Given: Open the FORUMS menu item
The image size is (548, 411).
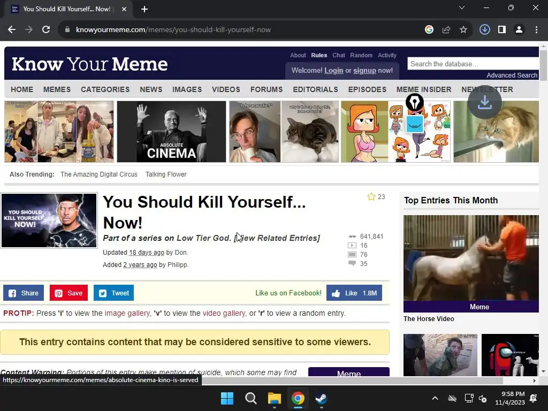Looking at the screenshot, I should 267,89.
